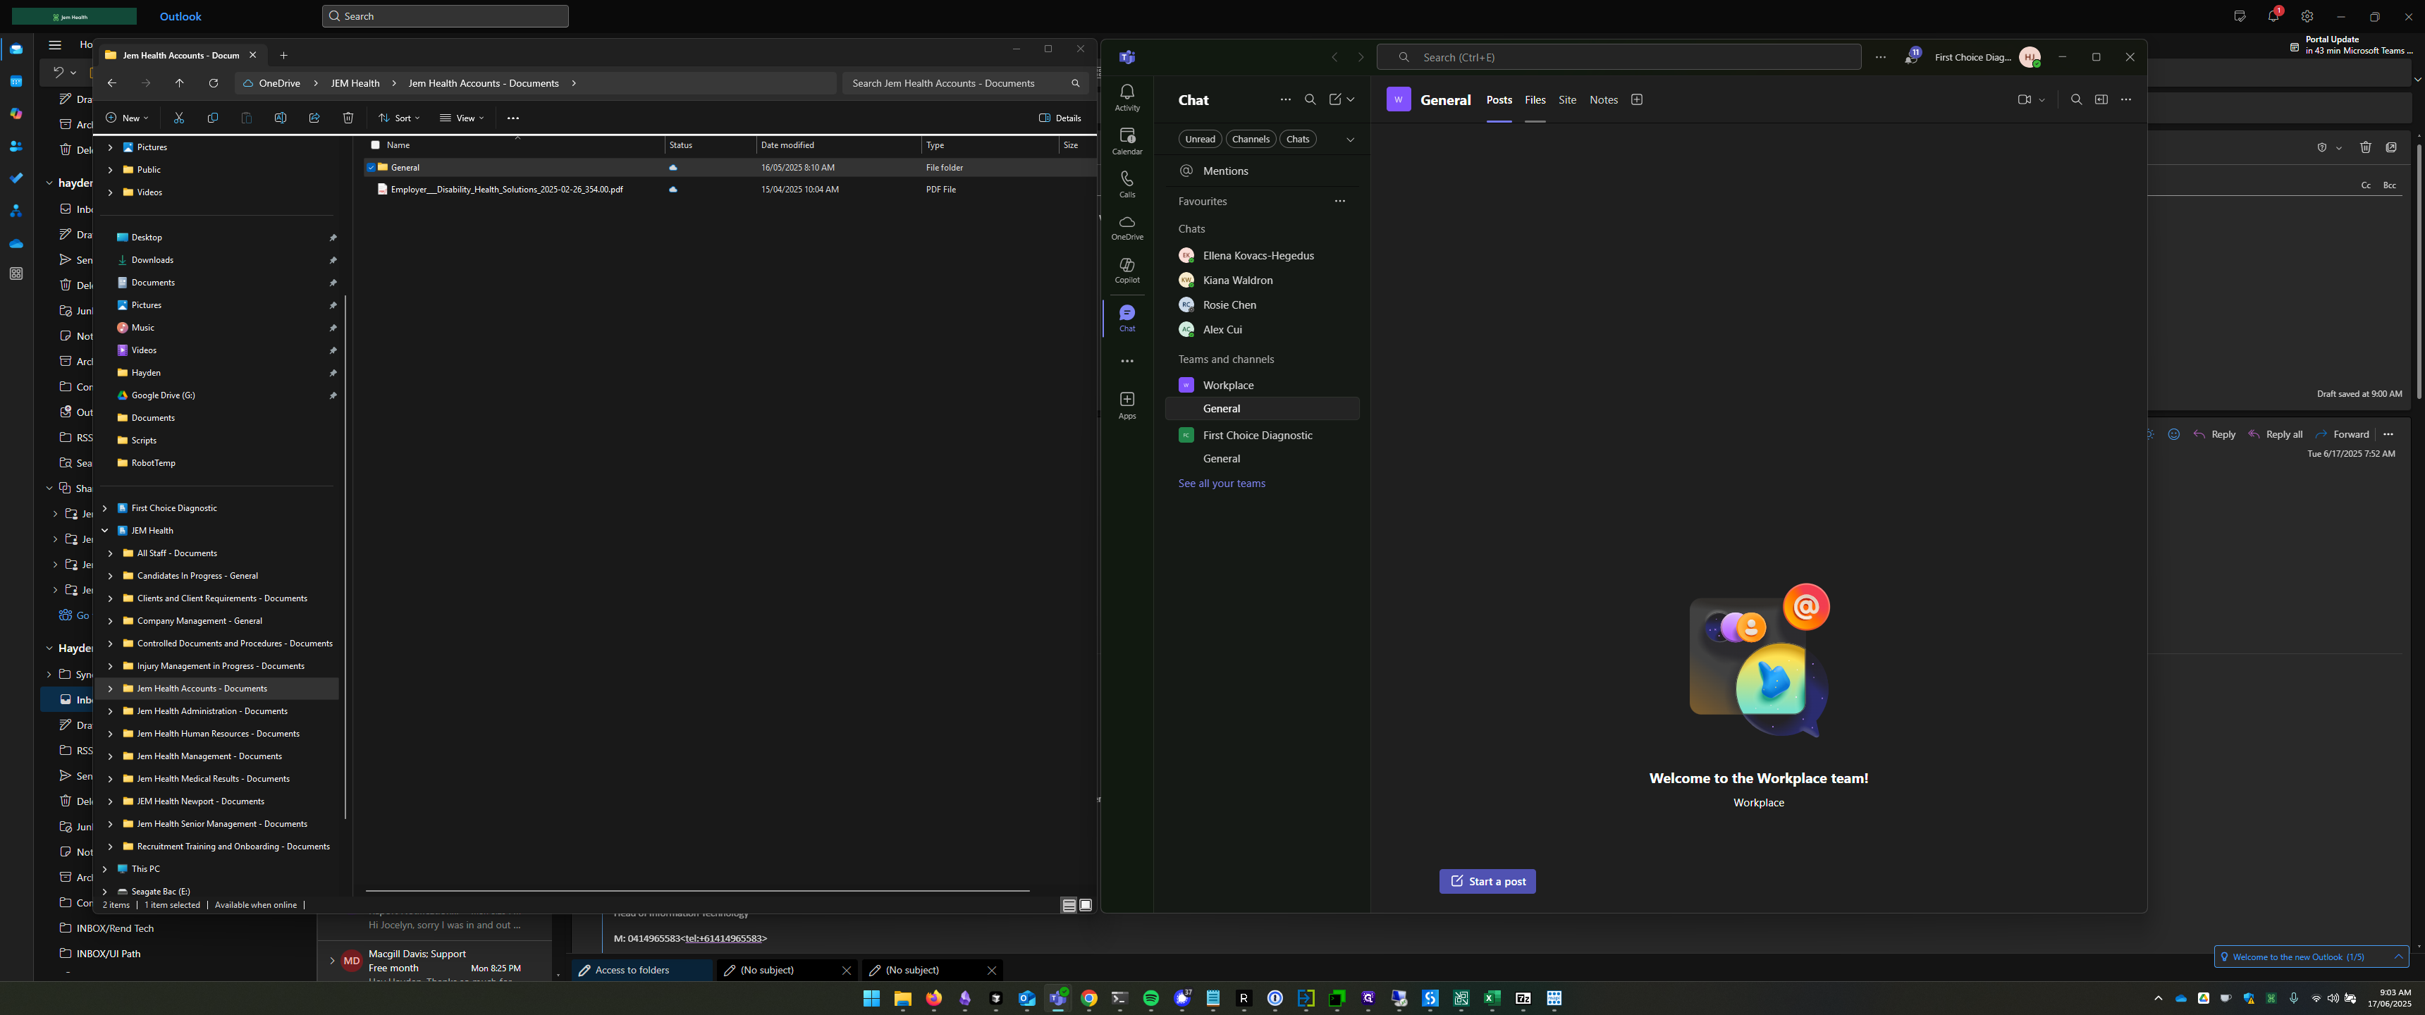2425x1015 pixels.
Task: Select the Employer Disability Health Solutions PDF
Action: pyautogui.click(x=506, y=189)
